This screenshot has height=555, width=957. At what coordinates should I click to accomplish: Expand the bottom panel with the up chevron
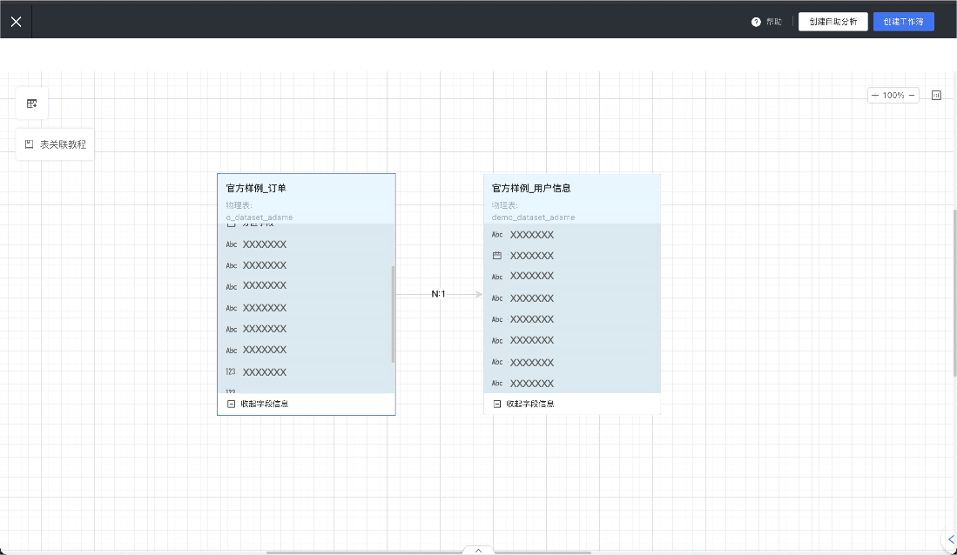[478, 550]
